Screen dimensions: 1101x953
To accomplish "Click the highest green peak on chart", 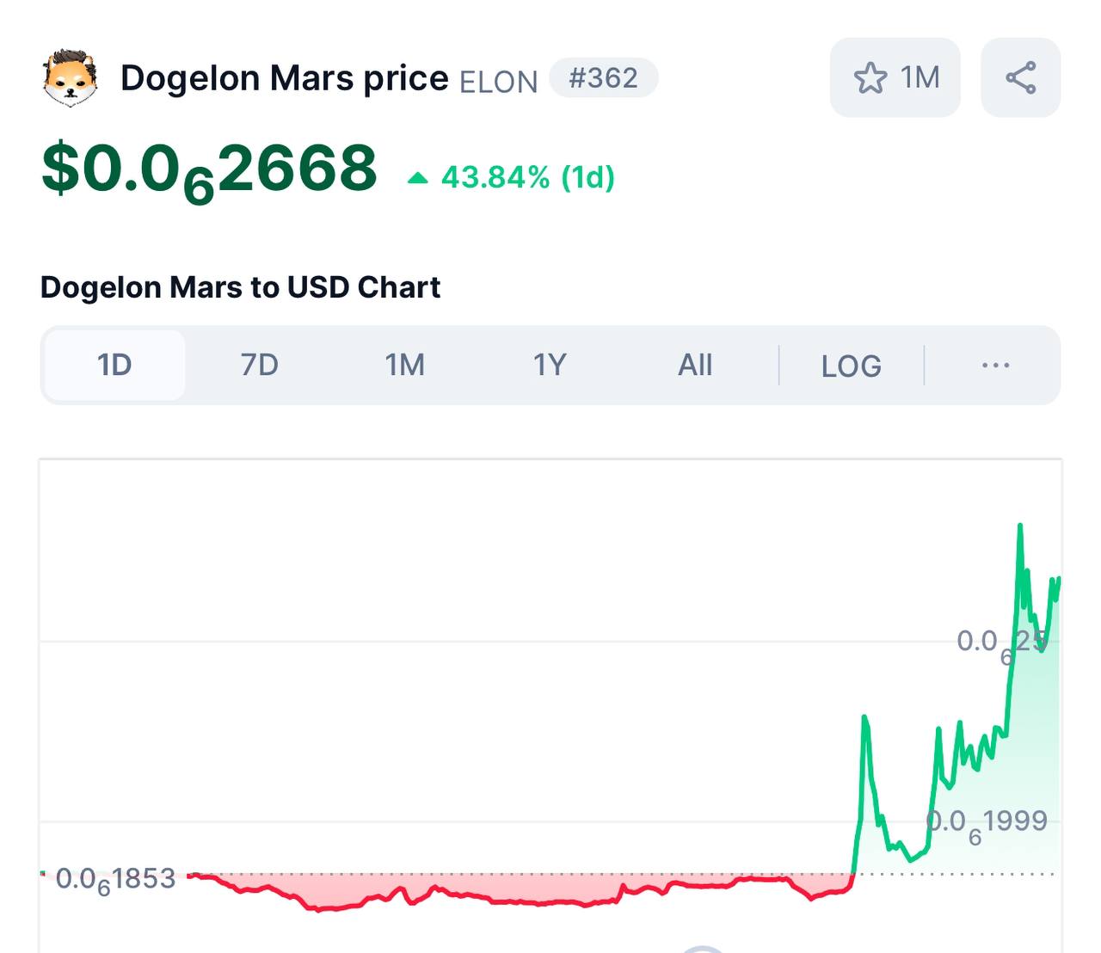I will point(1020,526).
